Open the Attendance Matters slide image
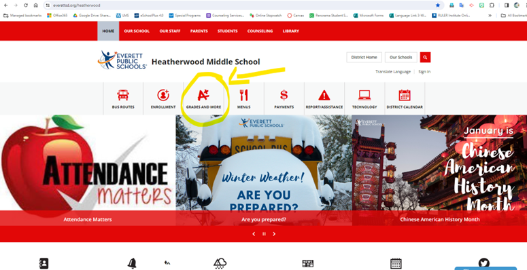This screenshot has width=527, height=270. pos(88,163)
